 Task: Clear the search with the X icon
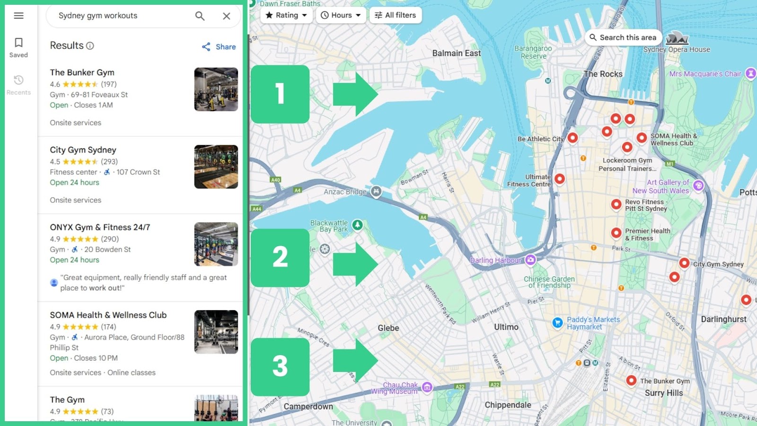pyautogui.click(x=227, y=16)
